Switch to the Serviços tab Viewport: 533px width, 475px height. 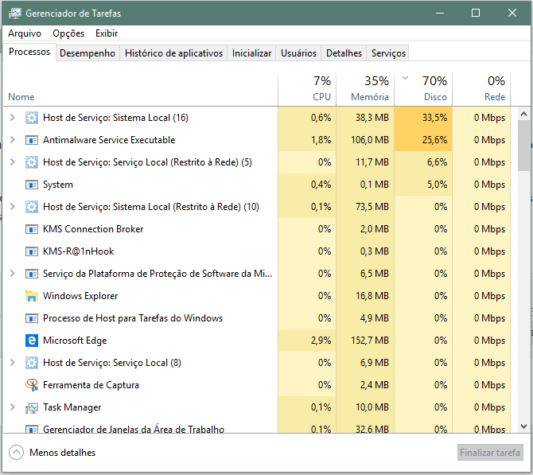388,53
